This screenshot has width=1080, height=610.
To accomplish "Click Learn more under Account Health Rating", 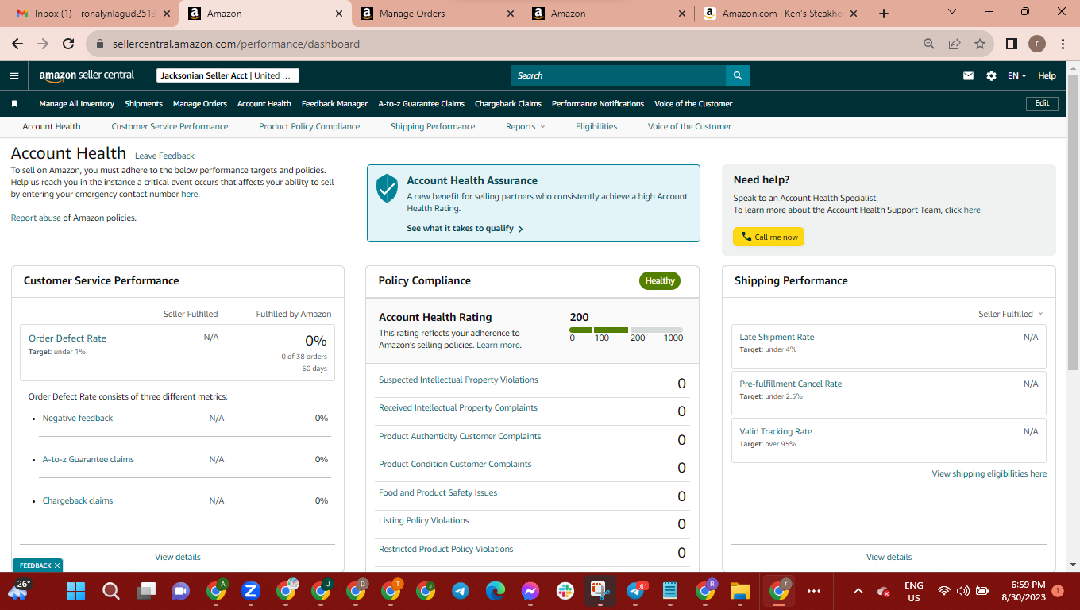I will [x=498, y=345].
